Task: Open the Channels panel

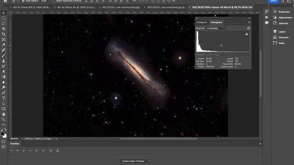Action: [281, 38]
